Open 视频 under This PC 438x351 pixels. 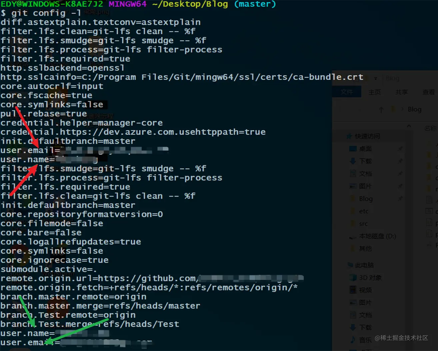[365, 290]
